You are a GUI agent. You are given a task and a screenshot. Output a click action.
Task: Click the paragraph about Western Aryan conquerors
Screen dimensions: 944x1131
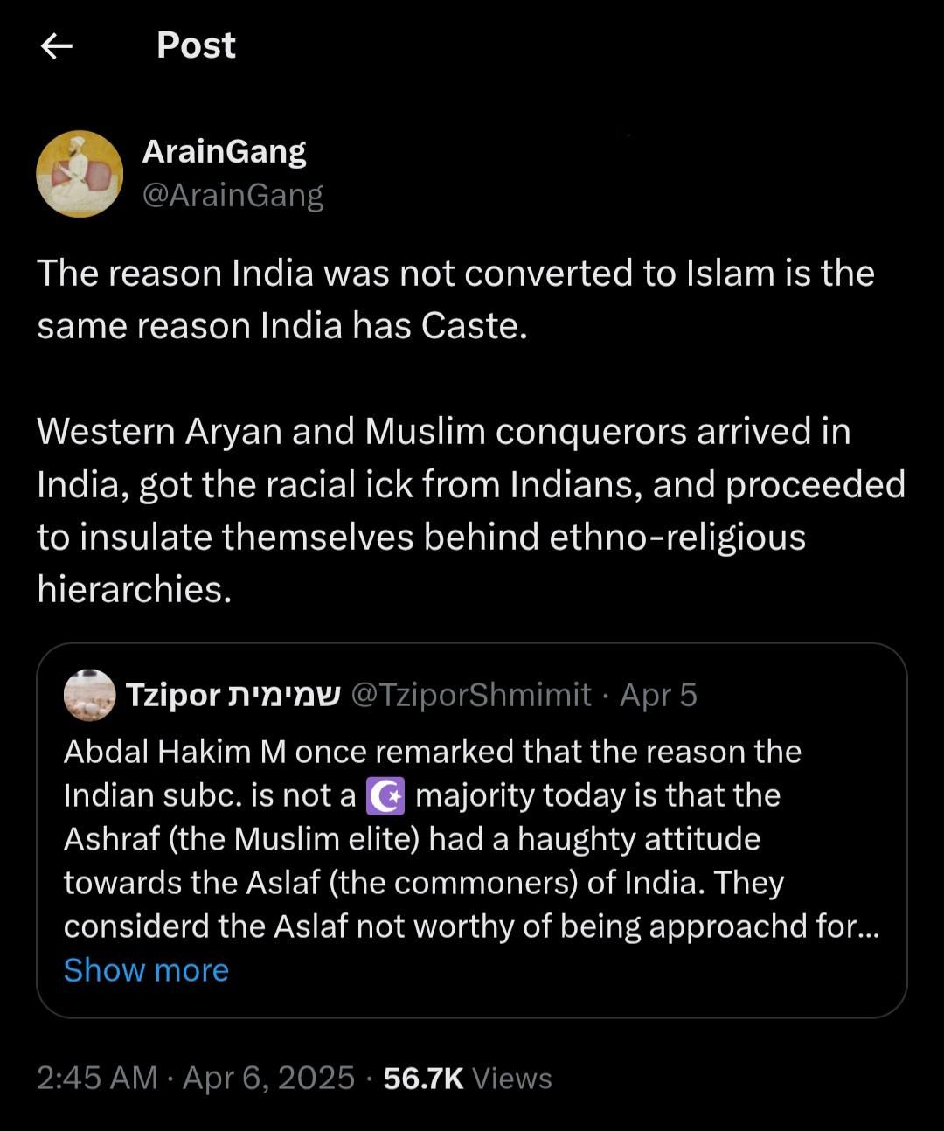[470, 510]
